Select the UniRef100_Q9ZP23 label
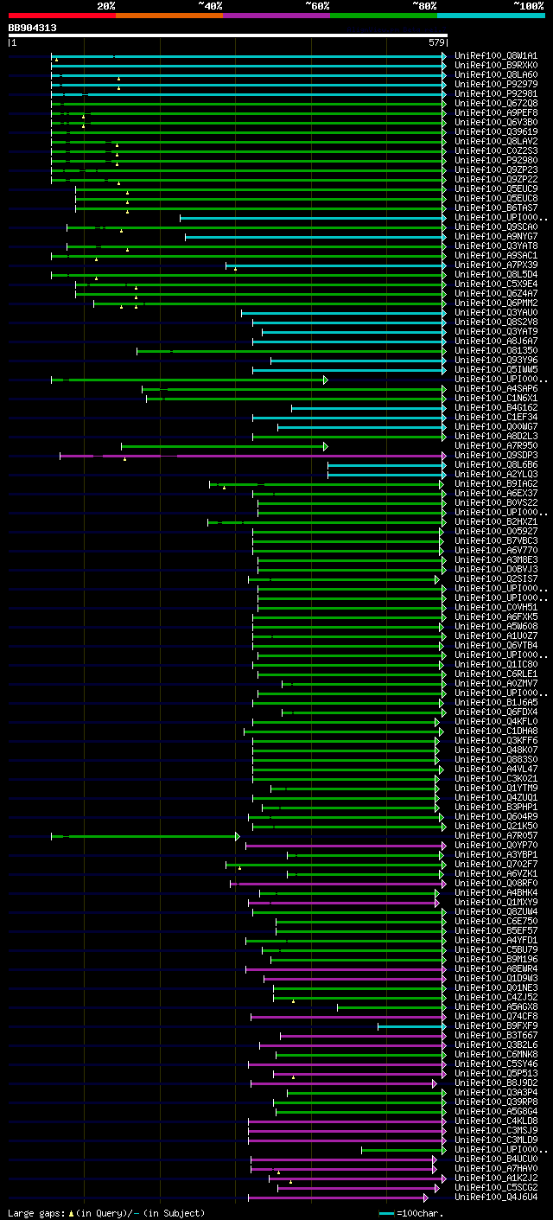This screenshot has height=1220, width=553. click(x=496, y=170)
